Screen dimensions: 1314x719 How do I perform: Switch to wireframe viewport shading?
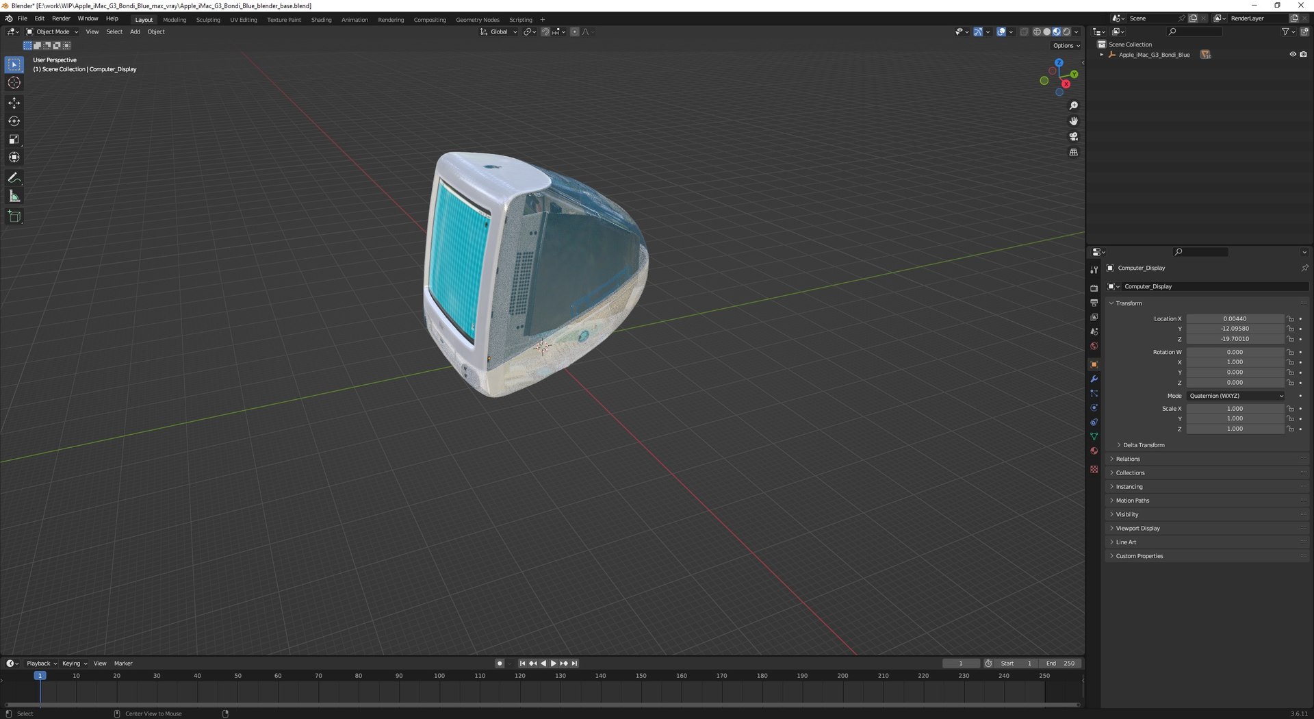(1038, 31)
